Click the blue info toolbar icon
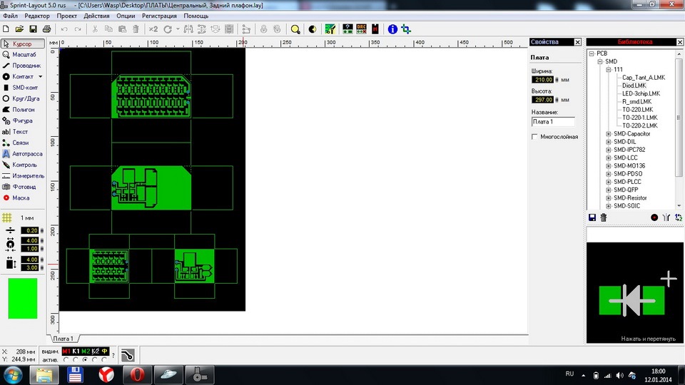Image resolution: width=685 pixels, height=385 pixels. click(x=392, y=29)
